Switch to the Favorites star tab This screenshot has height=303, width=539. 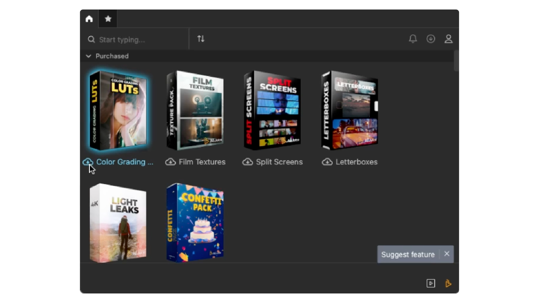tap(108, 19)
